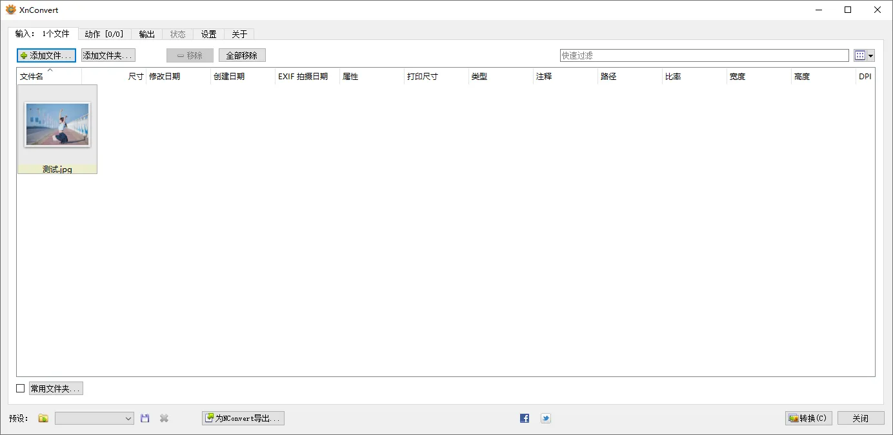Sort by 类型 column header
Viewport: 893px width, 435px height.
pos(501,76)
